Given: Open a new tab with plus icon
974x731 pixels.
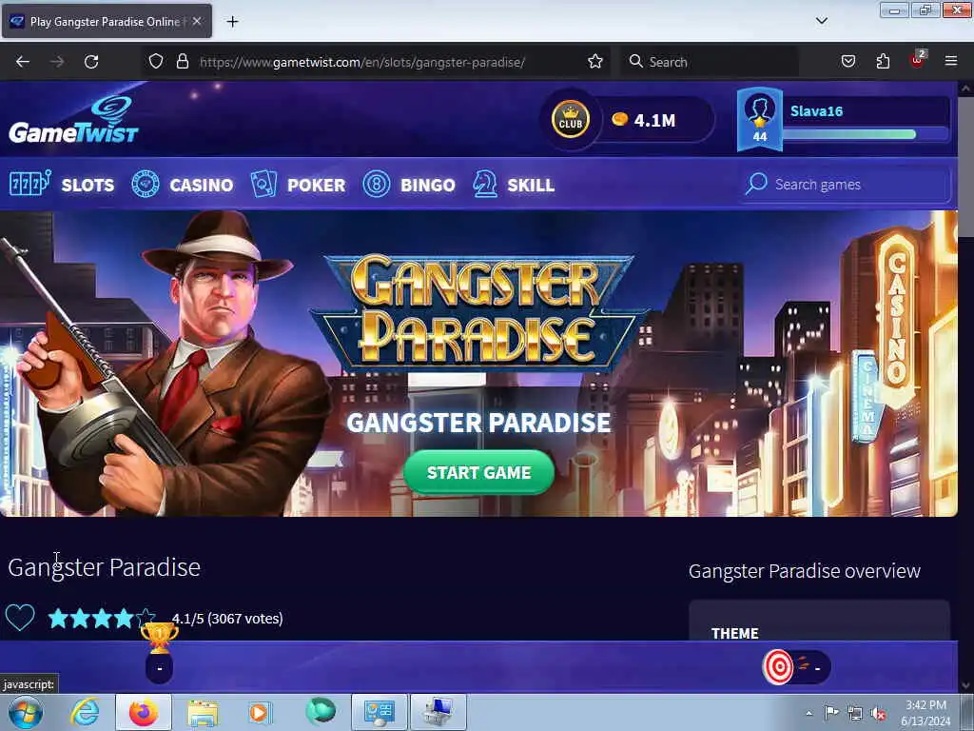Looking at the screenshot, I should pyautogui.click(x=232, y=22).
